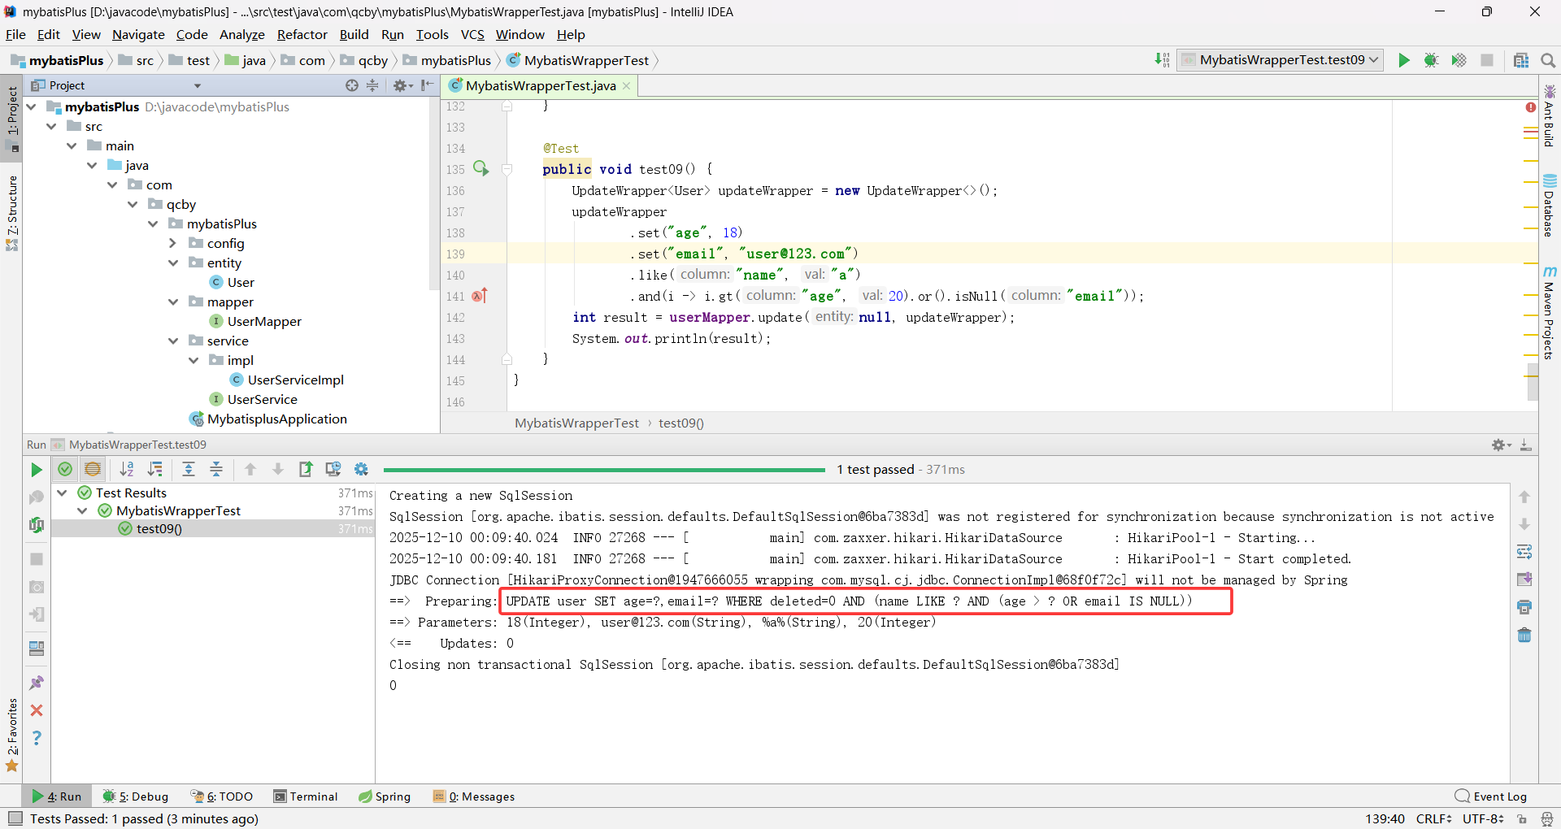
Task: Run MybatisWrapperTest.test09 from top toolbar
Action: pos(1404,60)
